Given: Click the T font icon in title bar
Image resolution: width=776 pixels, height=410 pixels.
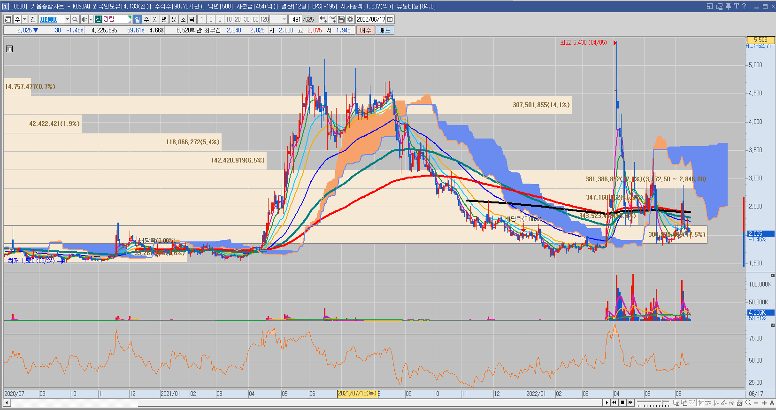Looking at the screenshot, I should [x=736, y=6].
